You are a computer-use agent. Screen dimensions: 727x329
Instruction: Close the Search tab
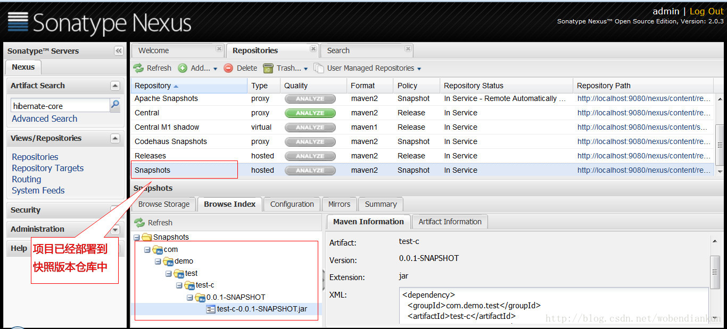pyautogui.click(x=408, y=48)
